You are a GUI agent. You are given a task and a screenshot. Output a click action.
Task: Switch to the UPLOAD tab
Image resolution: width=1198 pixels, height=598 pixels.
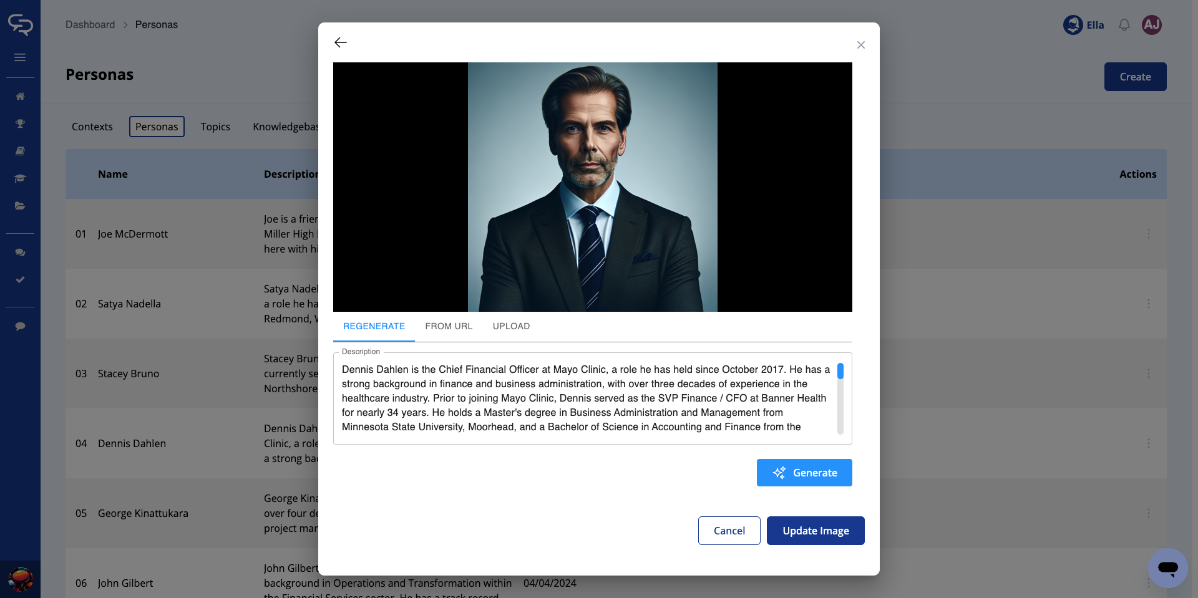tap(511, 326)
